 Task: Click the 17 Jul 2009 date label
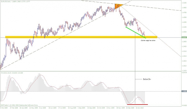(x=62, y=108)
